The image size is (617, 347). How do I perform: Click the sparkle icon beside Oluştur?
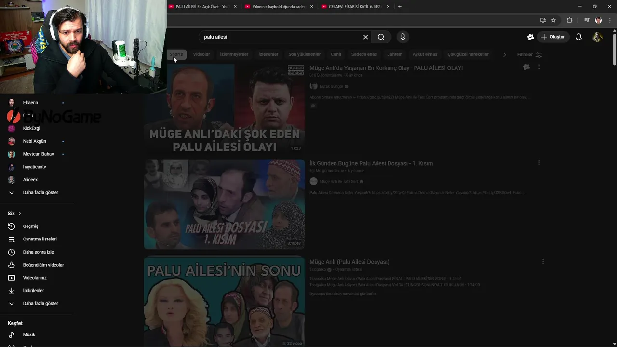click(530, 37)
